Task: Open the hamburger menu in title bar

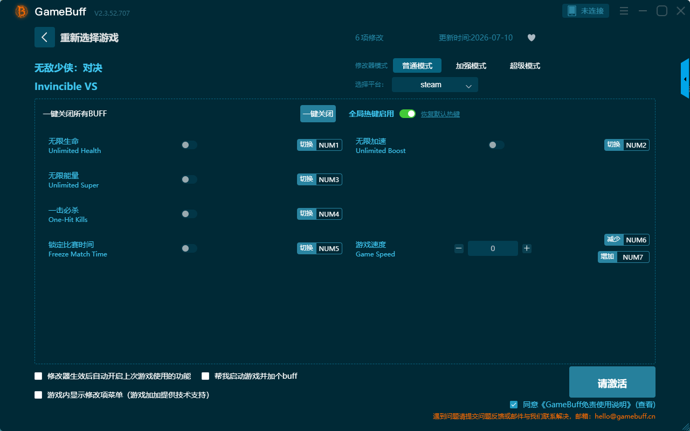Action: 624,11
